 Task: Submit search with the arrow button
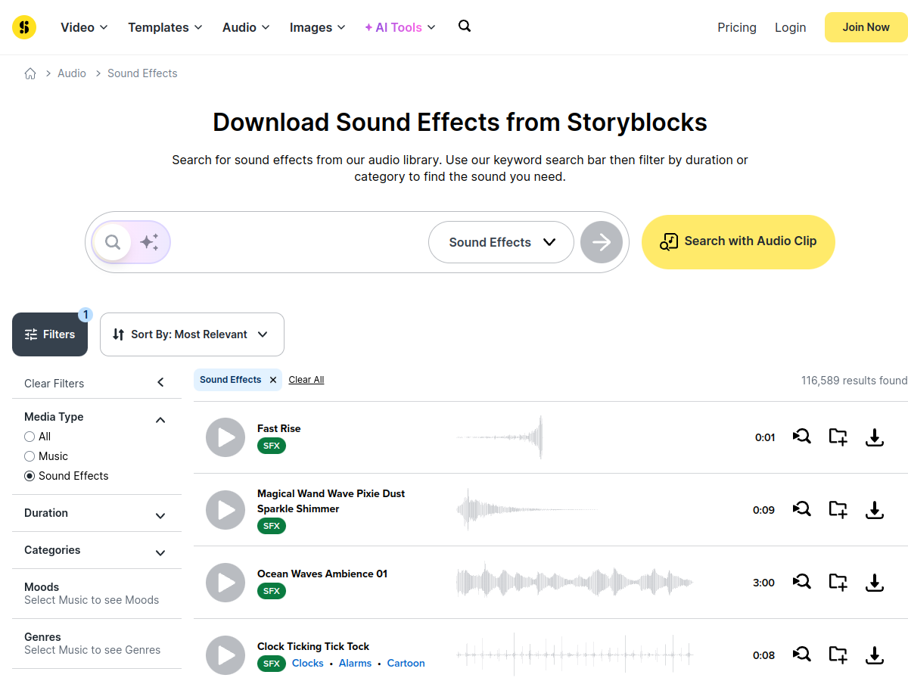pyautogui.click(x=602, y=242)
